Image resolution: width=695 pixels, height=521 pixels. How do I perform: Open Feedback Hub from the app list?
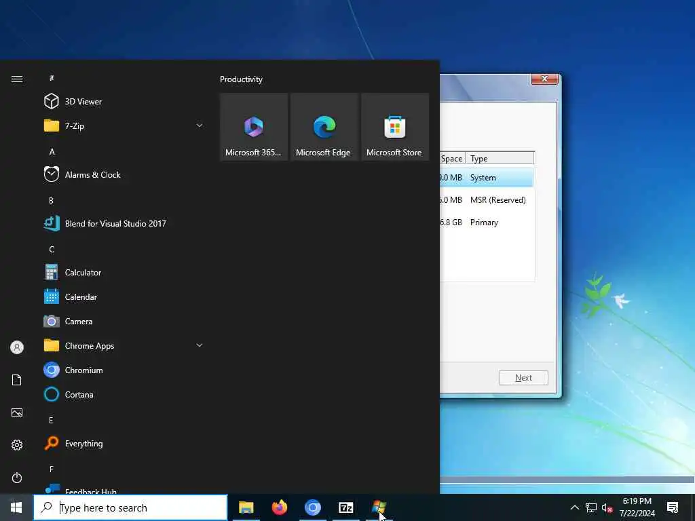tap(124, 488)
